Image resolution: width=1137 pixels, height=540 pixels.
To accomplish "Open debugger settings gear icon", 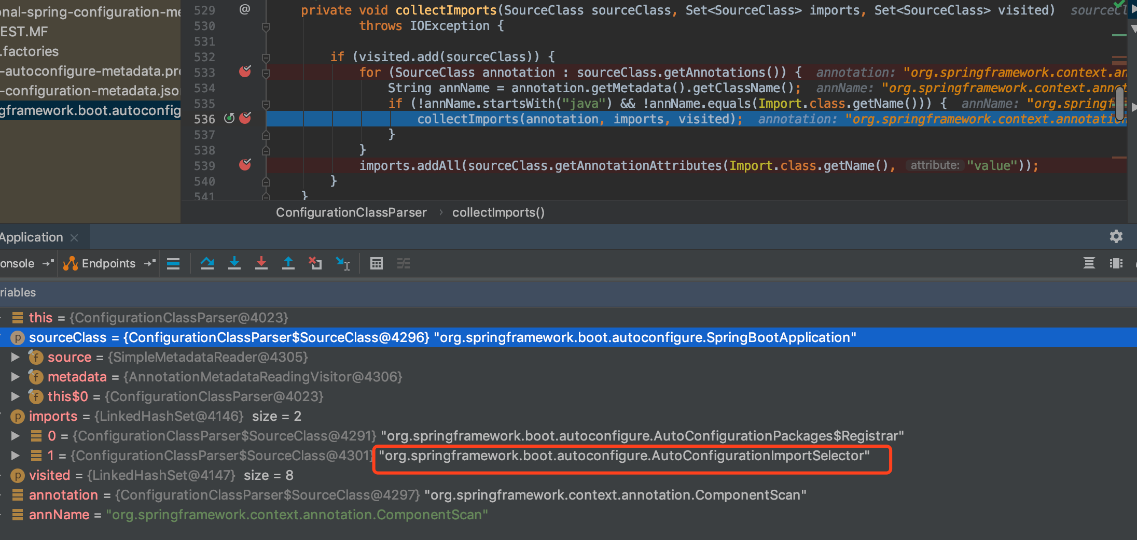I will (x=1116, y=237).
